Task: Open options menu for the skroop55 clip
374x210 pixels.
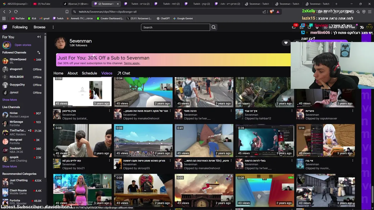Action: pos(170,160)
